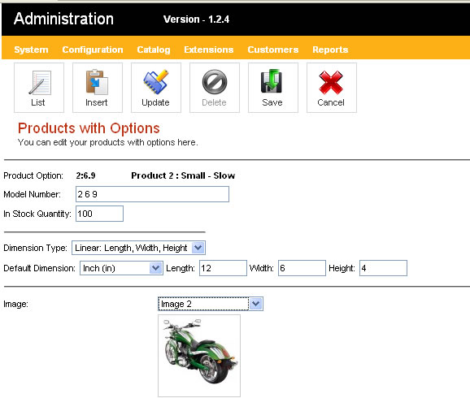The height and width of the screenshot is (398, 470).
Task: Click the In Stock Quantity field
Action: click(99, 214)
